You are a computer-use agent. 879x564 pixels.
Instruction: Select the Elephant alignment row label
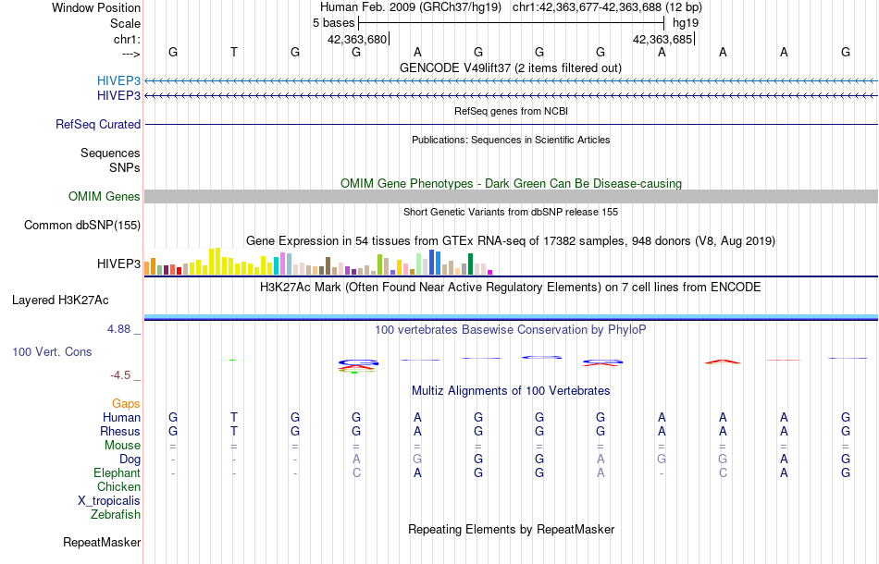pos(118,473)
